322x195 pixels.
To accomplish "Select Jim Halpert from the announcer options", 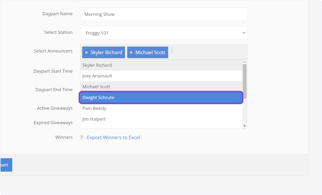I will tap(161, 119).
